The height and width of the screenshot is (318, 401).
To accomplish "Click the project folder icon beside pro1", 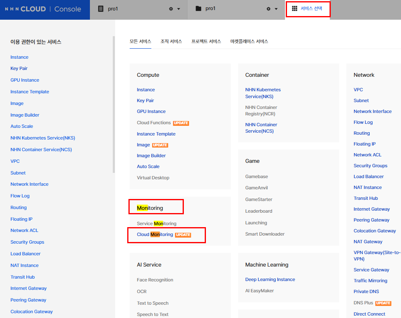I will coord(198,9).
